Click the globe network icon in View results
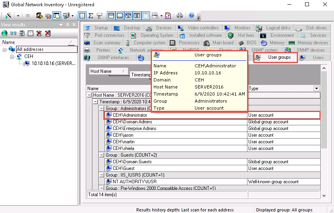 4,33
